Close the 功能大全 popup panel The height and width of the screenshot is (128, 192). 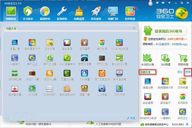(134, 28)
